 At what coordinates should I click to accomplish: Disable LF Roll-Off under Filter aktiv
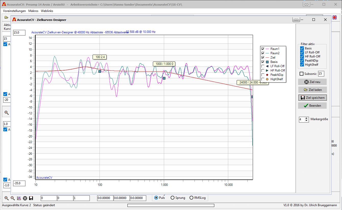(x=302, y=52)
